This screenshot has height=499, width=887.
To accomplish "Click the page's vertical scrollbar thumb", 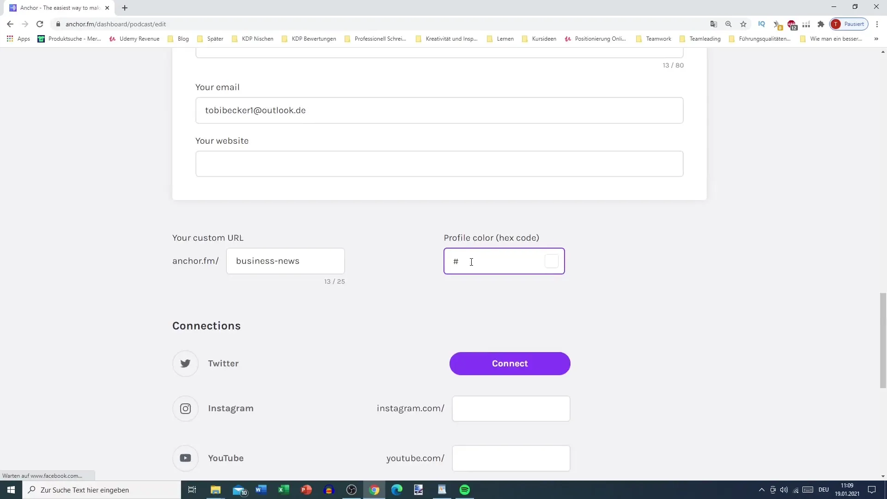I will 883,341.
